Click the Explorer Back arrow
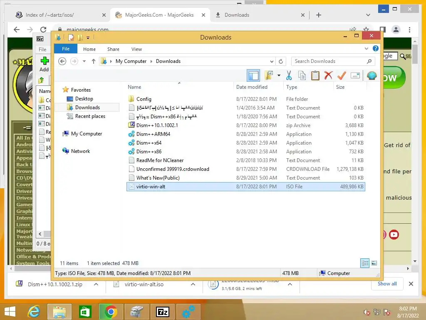This screenshot has height=320, width=426. point(62,61)
